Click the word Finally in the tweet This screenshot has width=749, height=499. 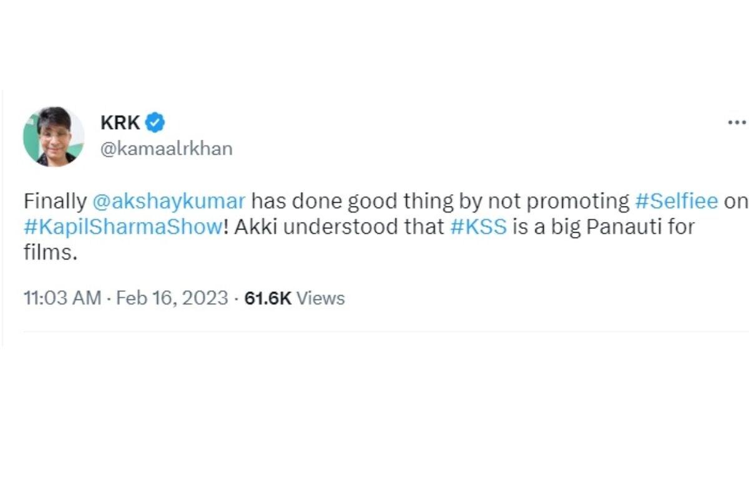tap(55, 201)
